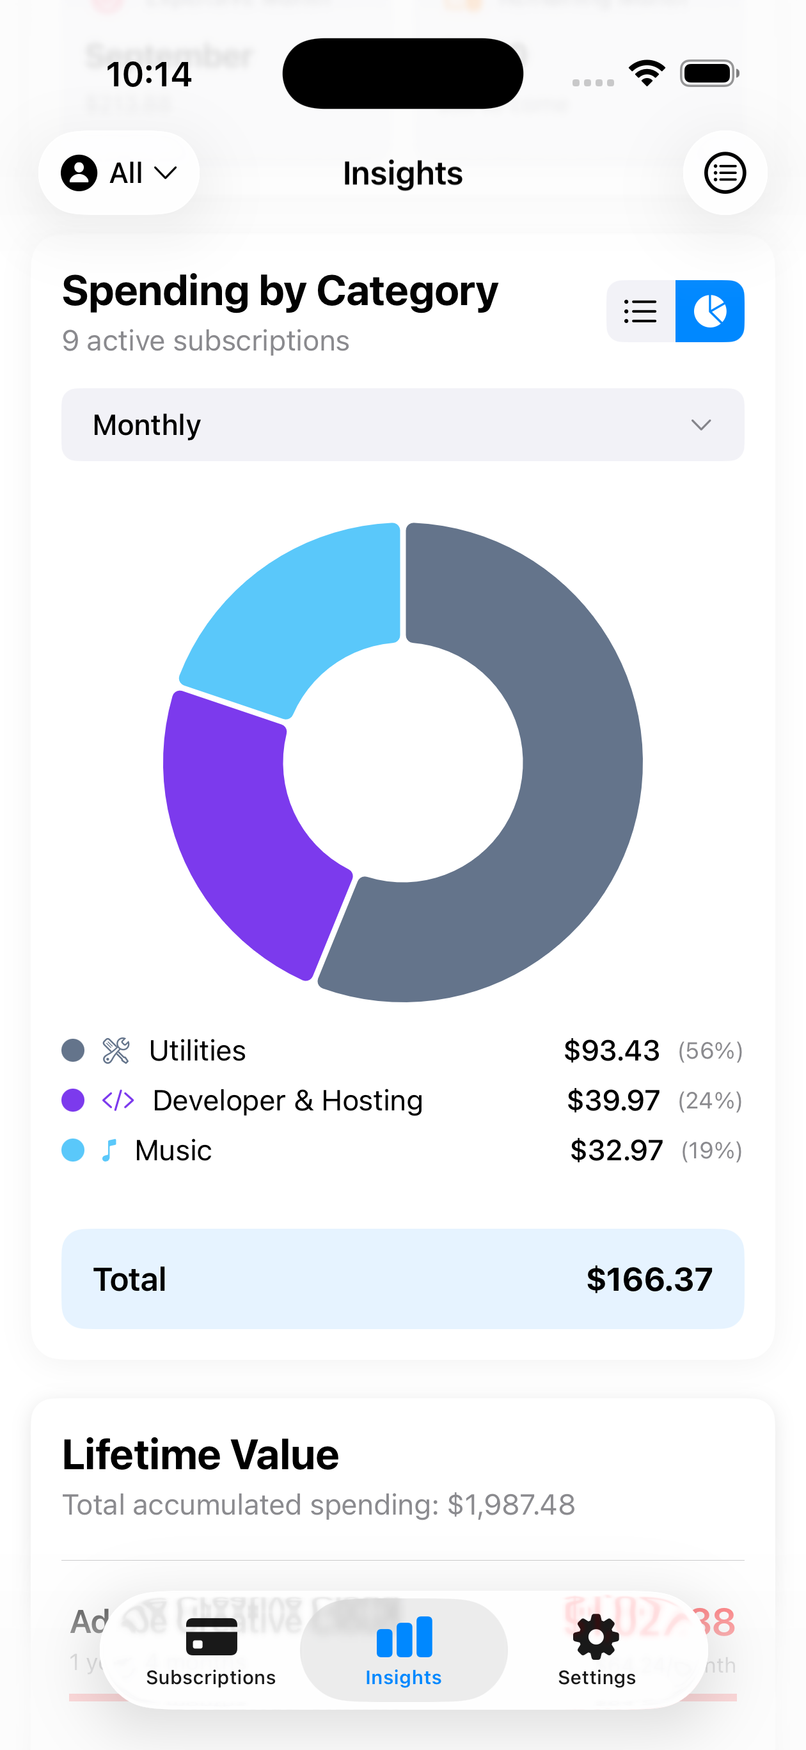Tap the Total $166.37 summary bar
The height and width of the screenshot is (1750, 806).
(402, 1279)
